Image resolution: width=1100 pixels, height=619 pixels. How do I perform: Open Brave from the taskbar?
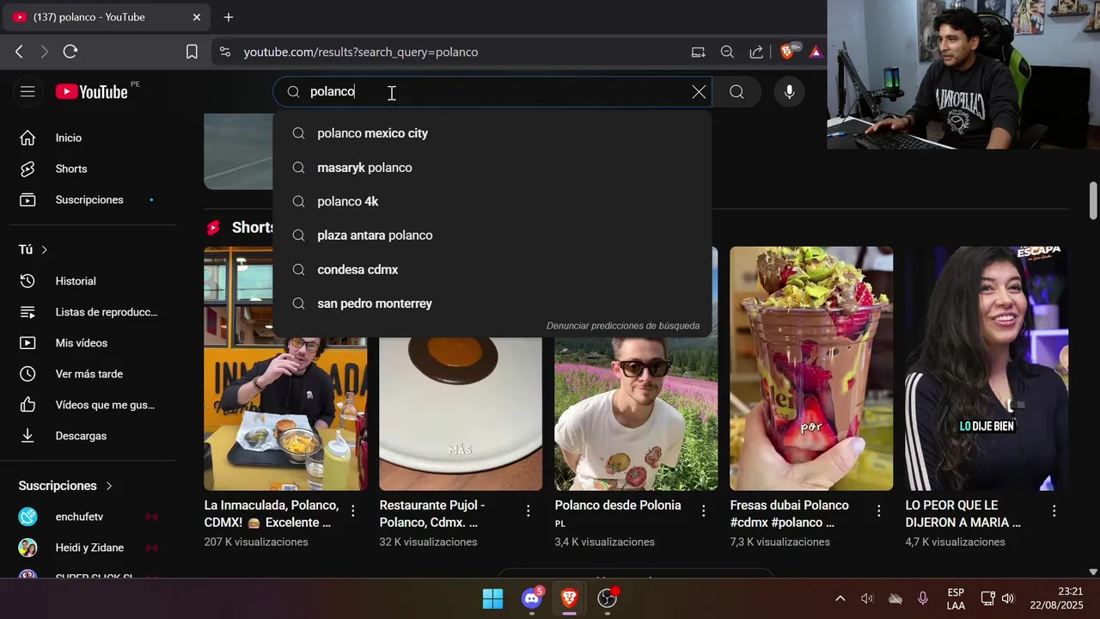(x=569, y=598)
